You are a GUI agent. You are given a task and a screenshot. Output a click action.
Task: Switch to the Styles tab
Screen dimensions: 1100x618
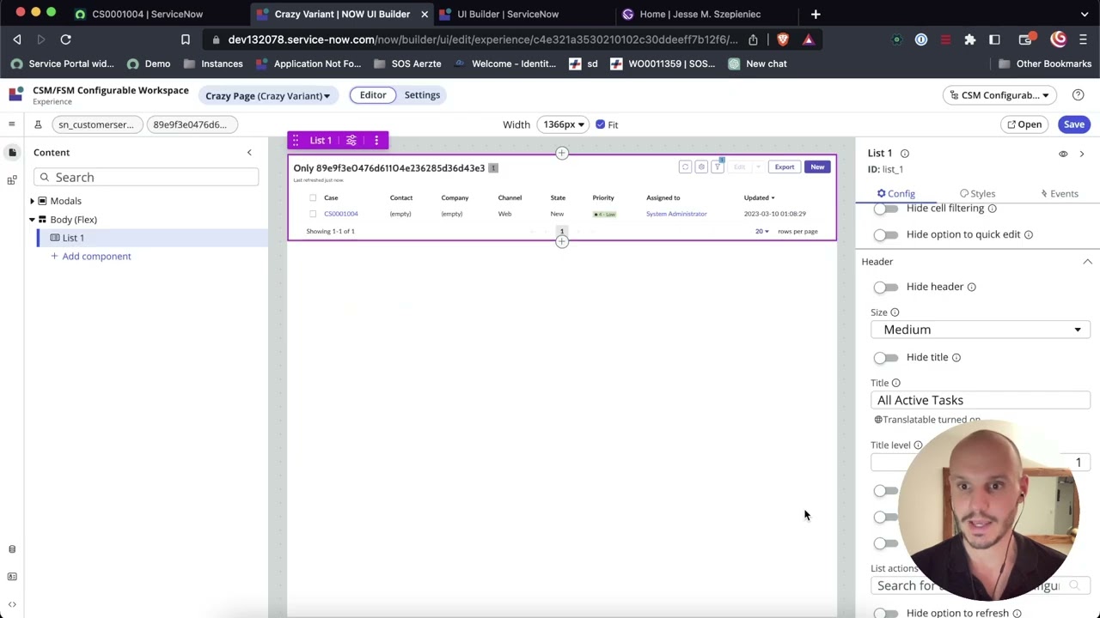click(977, 194)
